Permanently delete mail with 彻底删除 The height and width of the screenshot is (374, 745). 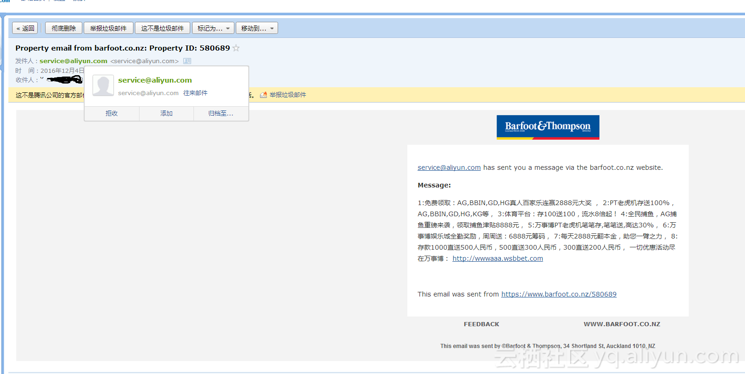click(64, 28)
